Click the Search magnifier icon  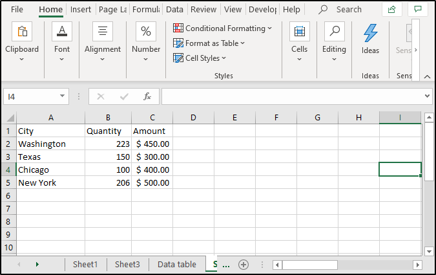coord(323,10)
